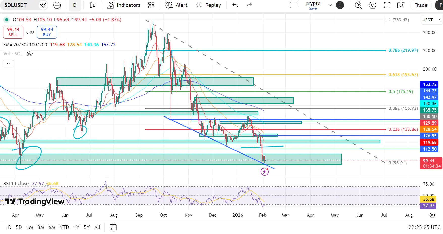Viewport: 443px width, 234px height.
Task: Open timezone settings at 22:25:25 UTC
Action: (x=424, y=227)
